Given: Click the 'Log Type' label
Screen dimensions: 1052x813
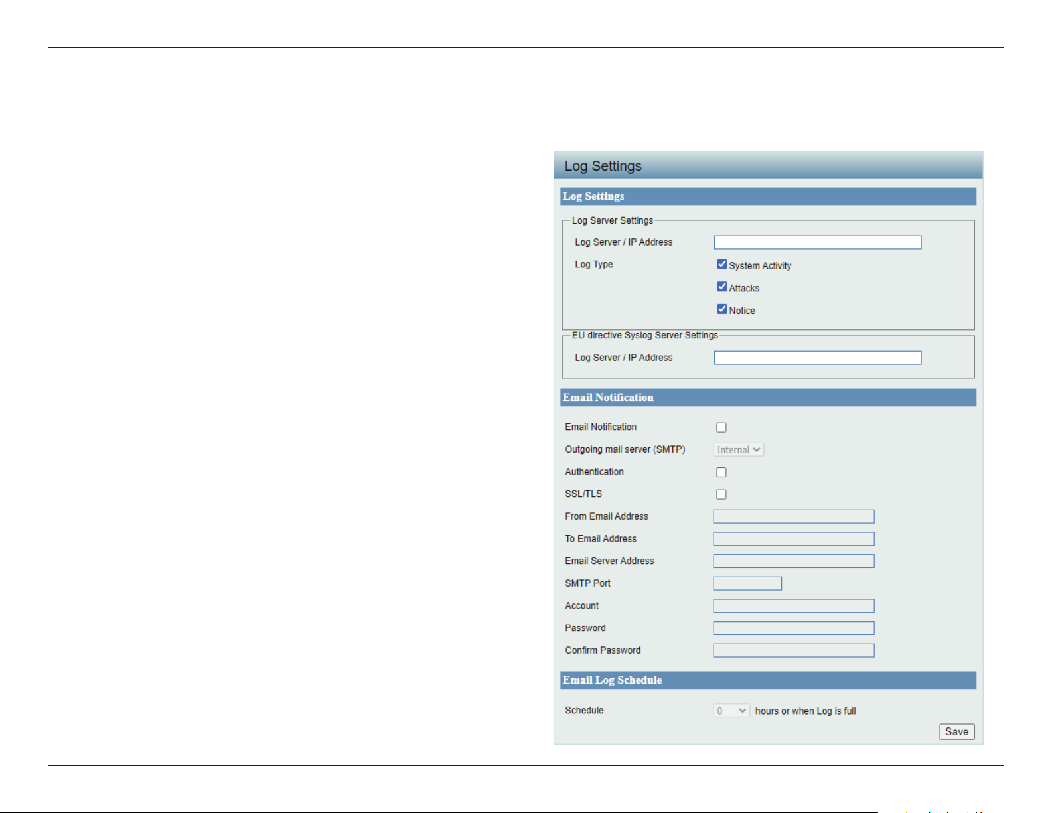Looking at the screenshot, I should point(594,264).
